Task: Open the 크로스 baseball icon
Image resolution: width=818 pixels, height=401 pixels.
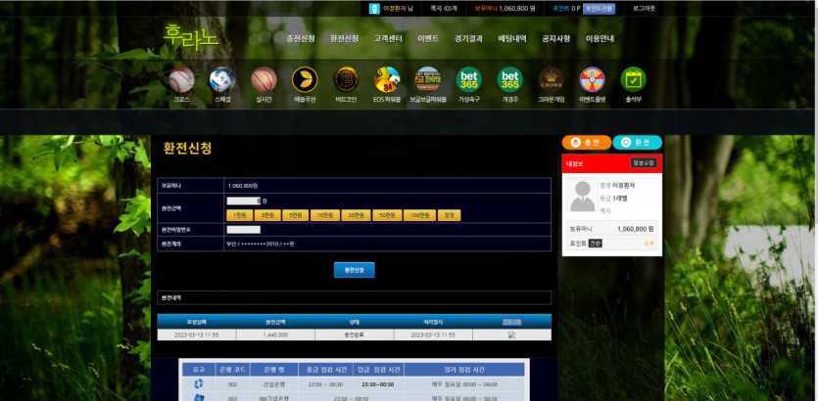Action: (x=181, y=79)
